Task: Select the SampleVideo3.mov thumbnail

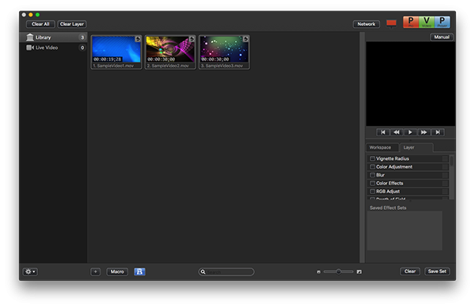Action: point(224,52)
